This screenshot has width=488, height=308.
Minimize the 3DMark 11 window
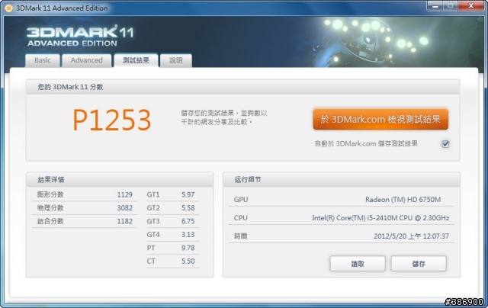[x=435, y=6]
